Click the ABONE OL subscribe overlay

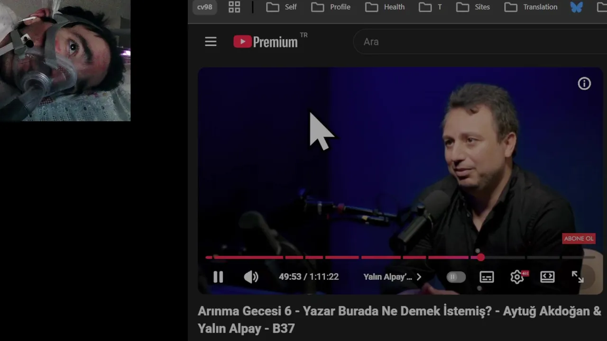point(579,238)
